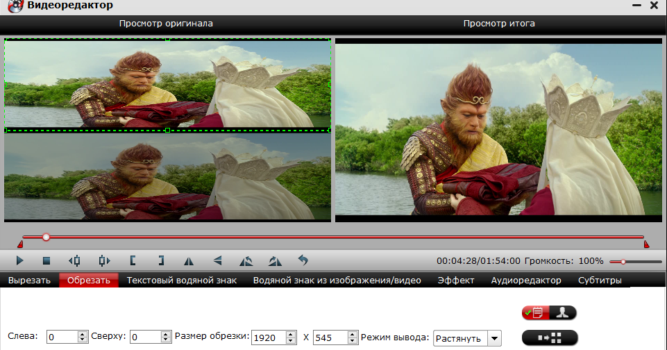The height and width of the screenshot is (350, 667).
Task: Click the red trim start marker on timeline
Action: coord(20,244)
